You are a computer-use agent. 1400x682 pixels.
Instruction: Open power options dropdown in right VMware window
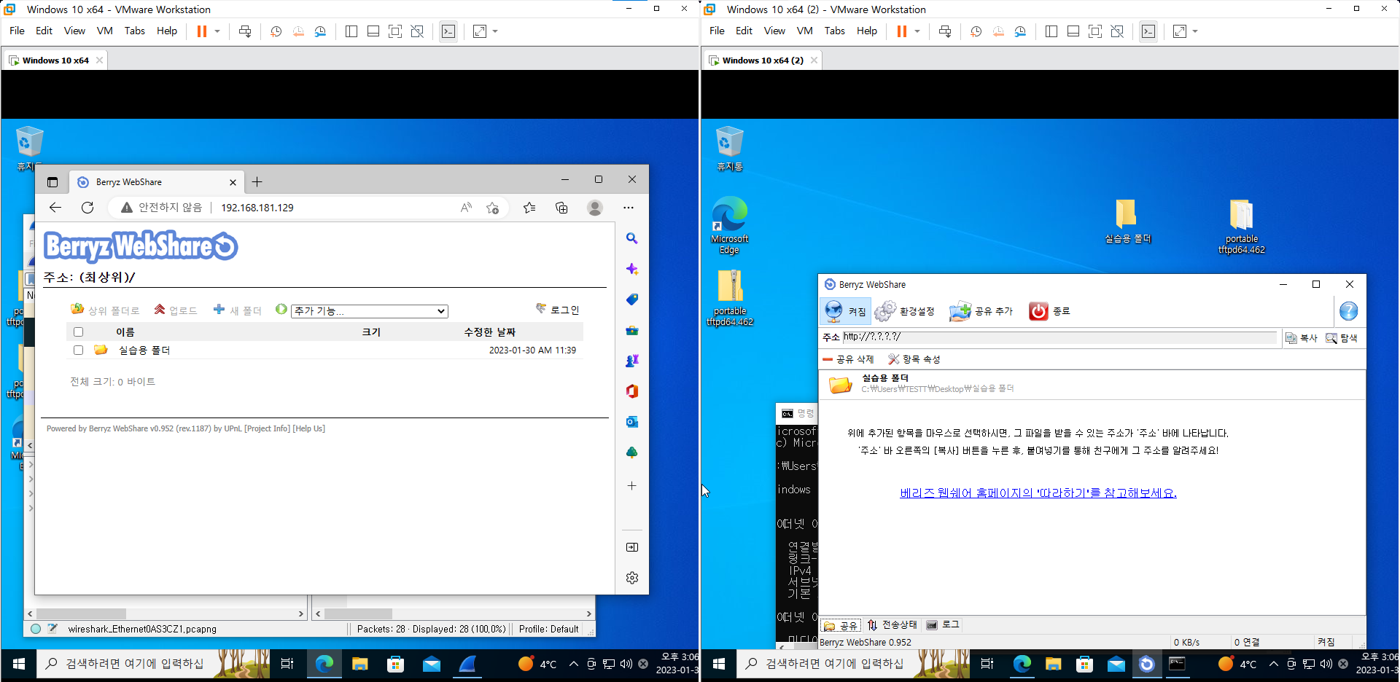click(917, 31)
